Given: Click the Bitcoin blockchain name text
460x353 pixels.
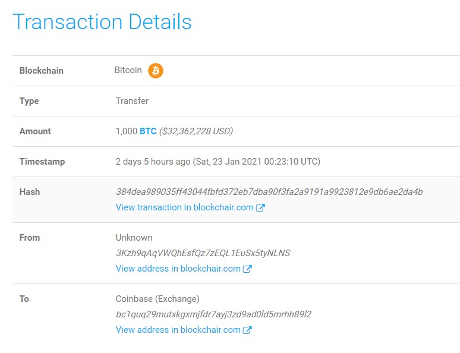Looking at the screenshot, I should tap(128, 70).
